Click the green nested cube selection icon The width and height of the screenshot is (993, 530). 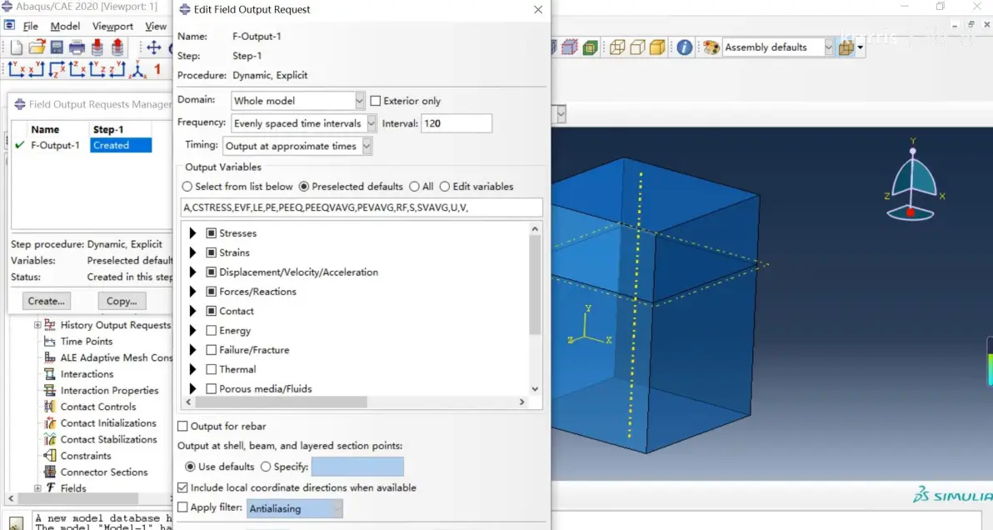(x=591, y=47)
